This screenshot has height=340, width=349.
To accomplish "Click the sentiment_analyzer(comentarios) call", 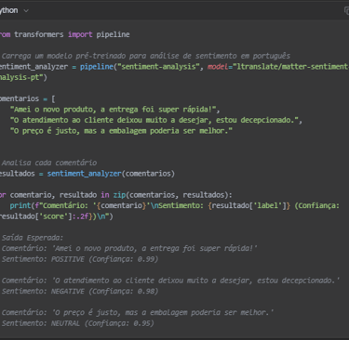I will click(x=111, y=174).
